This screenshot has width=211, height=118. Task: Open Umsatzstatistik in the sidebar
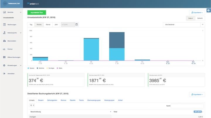click(x=9, y=18)
